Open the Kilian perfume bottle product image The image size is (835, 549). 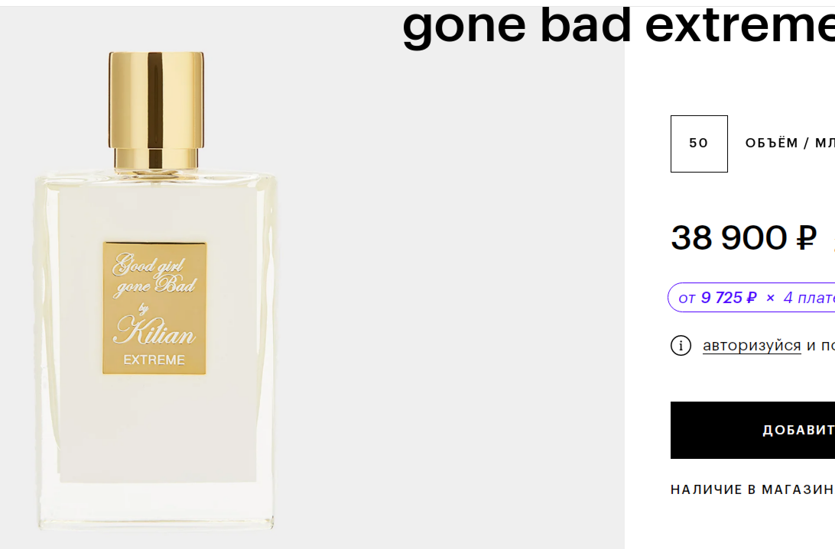coord(156,291)
